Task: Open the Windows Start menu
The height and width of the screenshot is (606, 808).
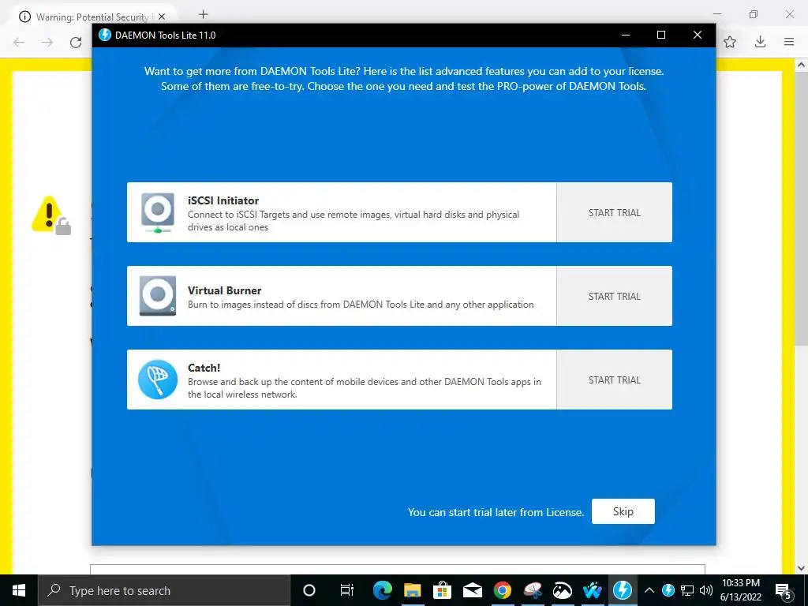Action: pos(19,590)
